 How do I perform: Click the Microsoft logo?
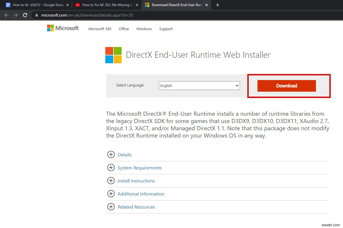[63, 28]
